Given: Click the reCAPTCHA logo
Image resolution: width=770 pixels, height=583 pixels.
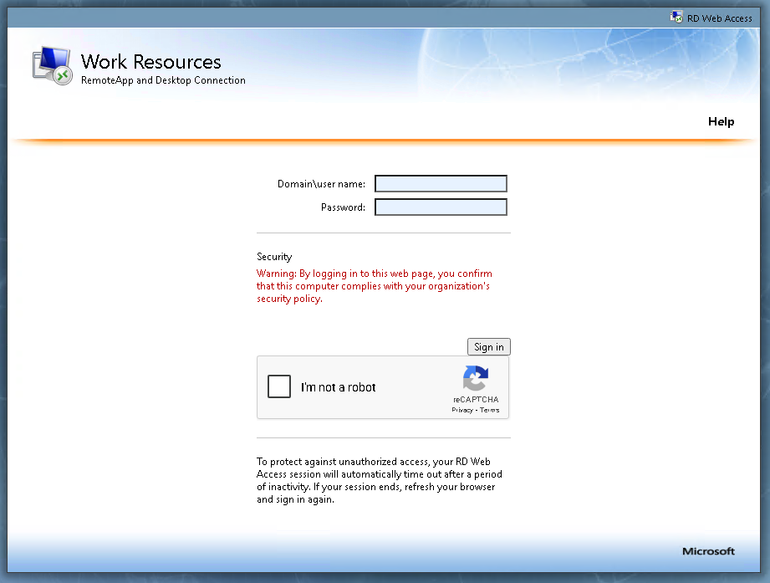Looking at the screenshot, I should (x=475, y=379).
